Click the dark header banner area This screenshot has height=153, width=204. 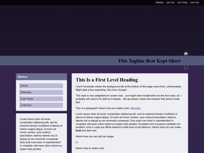coord(102,31)
